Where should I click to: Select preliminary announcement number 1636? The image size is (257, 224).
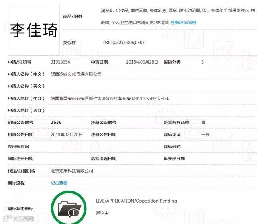click(x=56, y=122)
